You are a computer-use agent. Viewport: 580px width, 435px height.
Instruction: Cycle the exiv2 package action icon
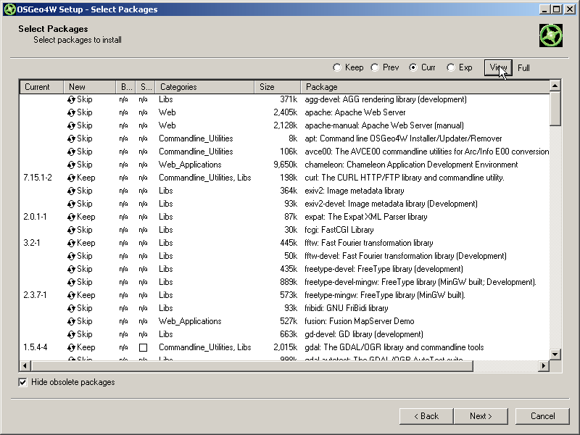click(x=71, y=191)
